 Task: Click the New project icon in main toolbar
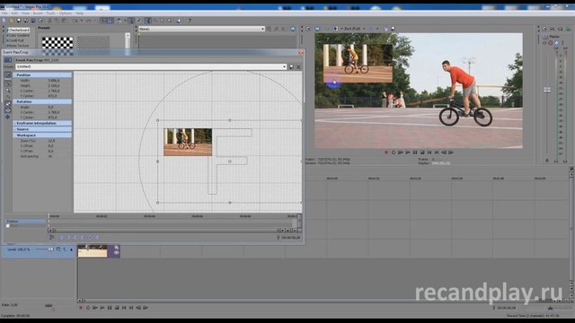(4, 21)
